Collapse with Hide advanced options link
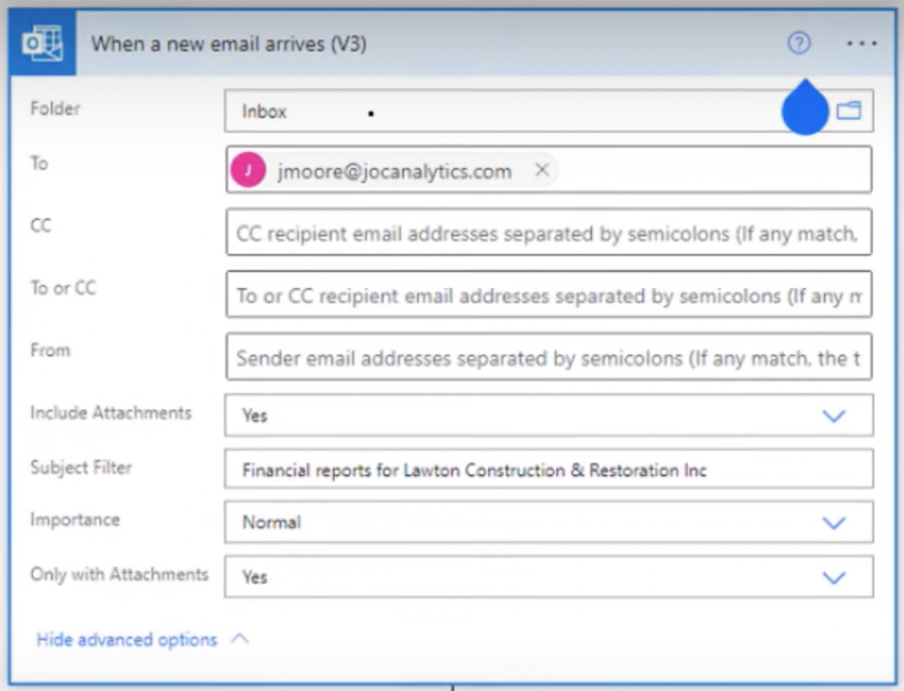This screenshot has width=904, height=691. point(127,640)
